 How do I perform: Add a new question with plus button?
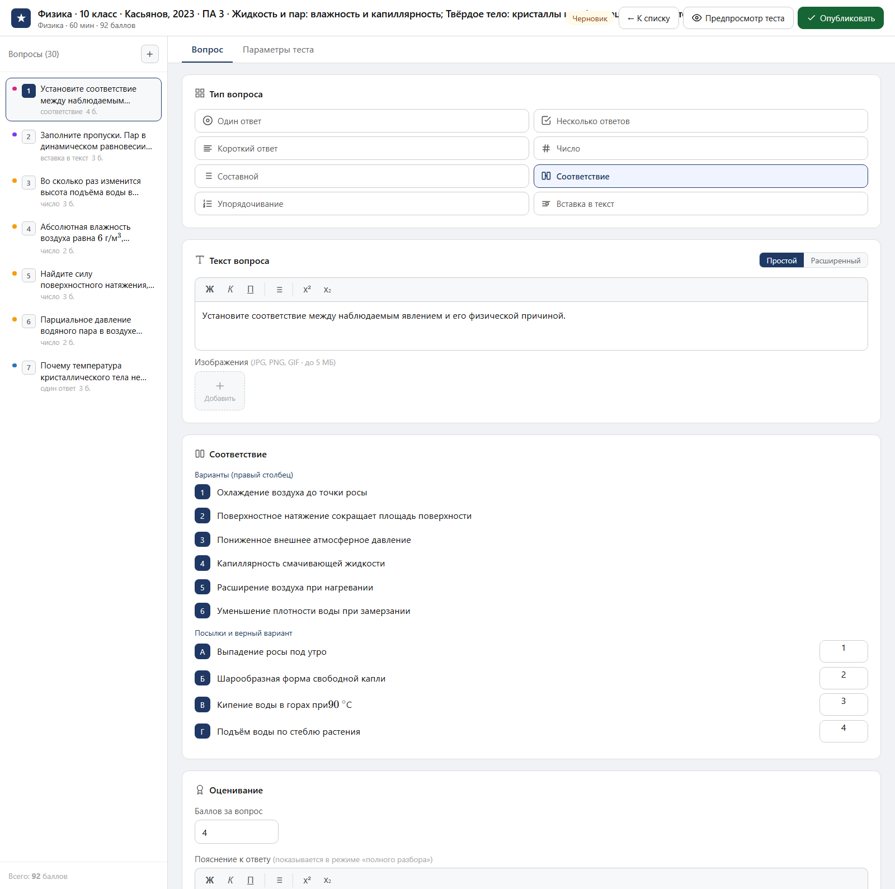(149, 54)
